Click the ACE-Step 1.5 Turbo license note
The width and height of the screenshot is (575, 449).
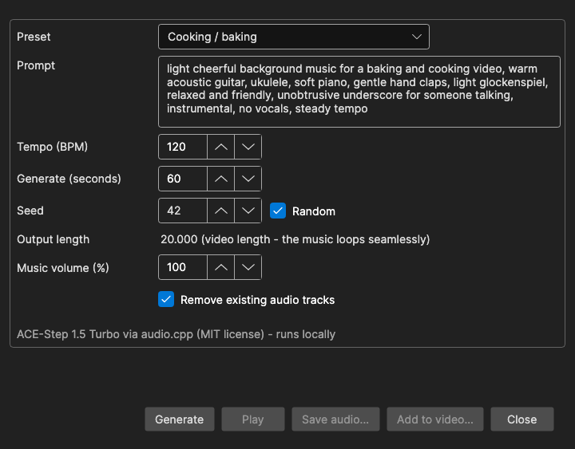pyautogui.click(x=176, y=334)
